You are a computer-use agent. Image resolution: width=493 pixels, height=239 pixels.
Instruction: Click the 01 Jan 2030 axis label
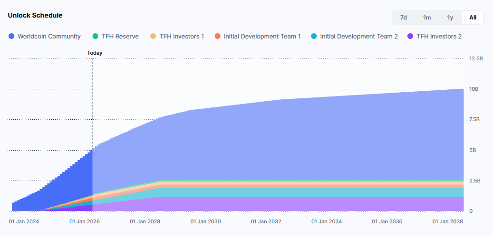tap(205, 221)
